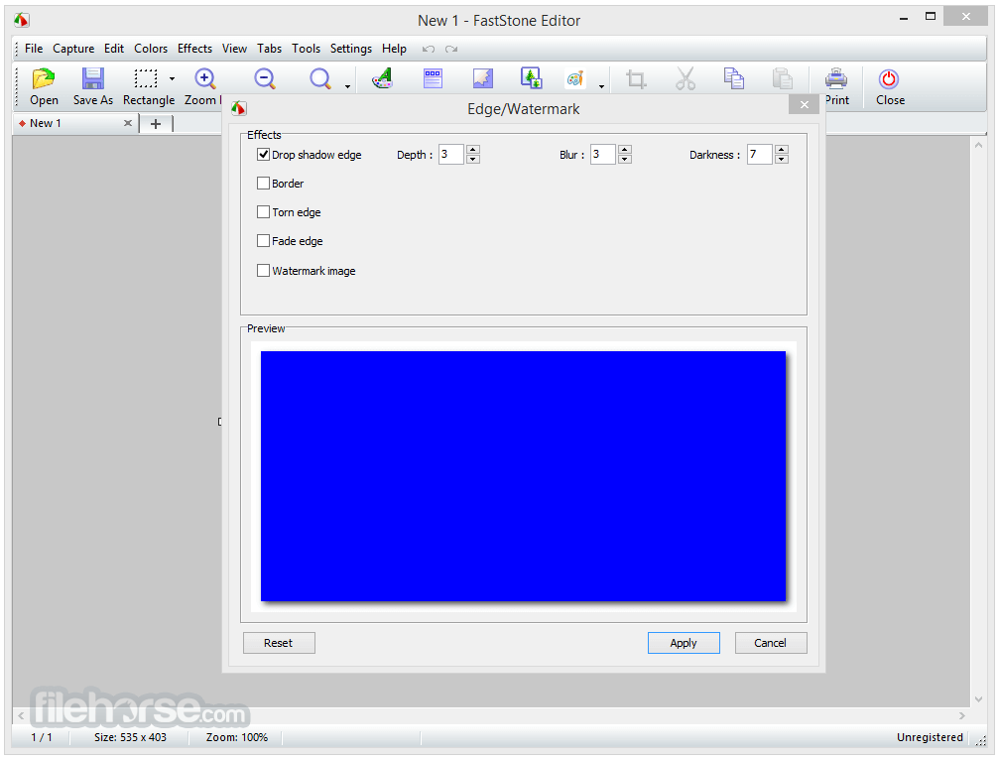999x758 pixels.
Task: Open the dropdown arrow beside the zoom magnifier
Action: pyautogui.click(x=347, y=87)
